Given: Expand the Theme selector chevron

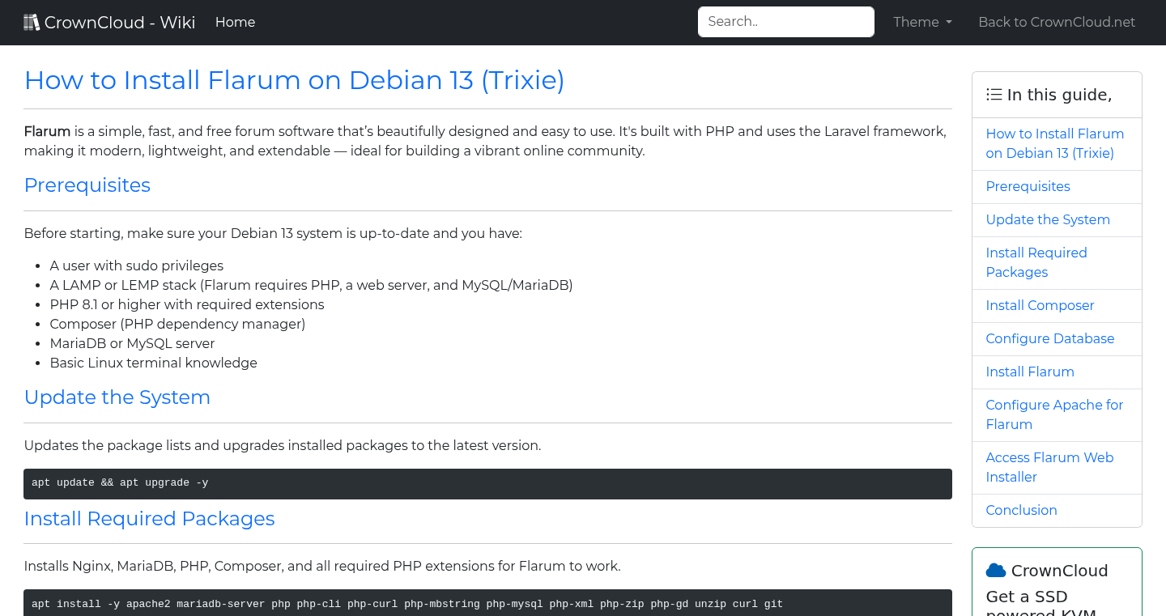Looking at the screenshot, I should pyautogui.click(x=948, y=23).
